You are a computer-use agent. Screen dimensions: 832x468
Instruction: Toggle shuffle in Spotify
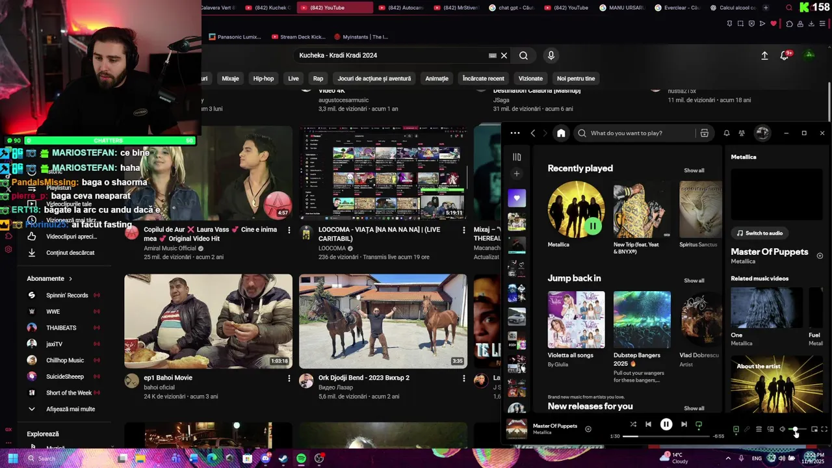pyautogui.click(x=633, y=424)
